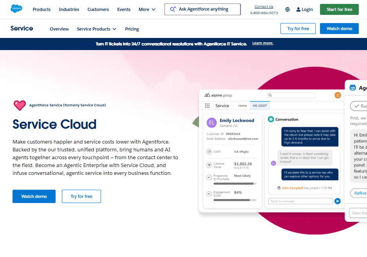Open the Contact Us link
Screen dimensions: 367x257
pyautogui.click(x=264, y=7)
